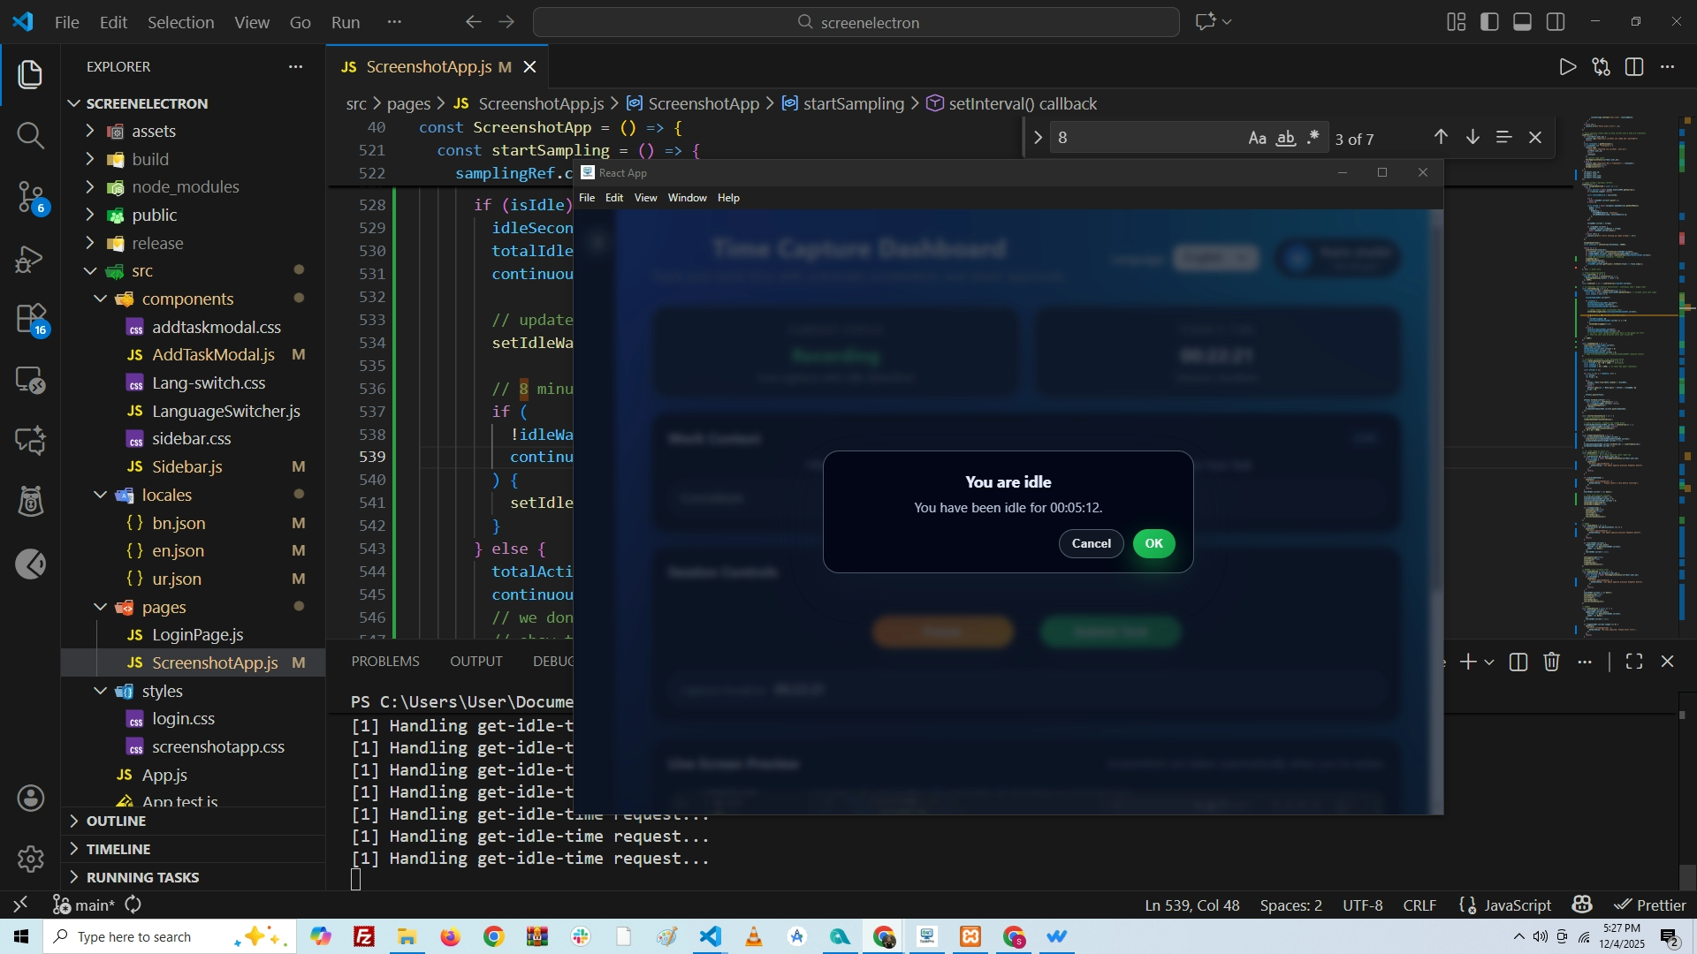
Task: Switch to the PROBLEMS panel tab
Action: coord(385,662)
